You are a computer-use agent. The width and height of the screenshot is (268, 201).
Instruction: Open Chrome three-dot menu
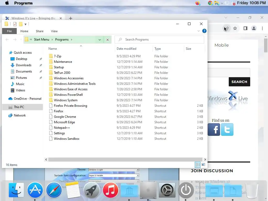(262, 28)
